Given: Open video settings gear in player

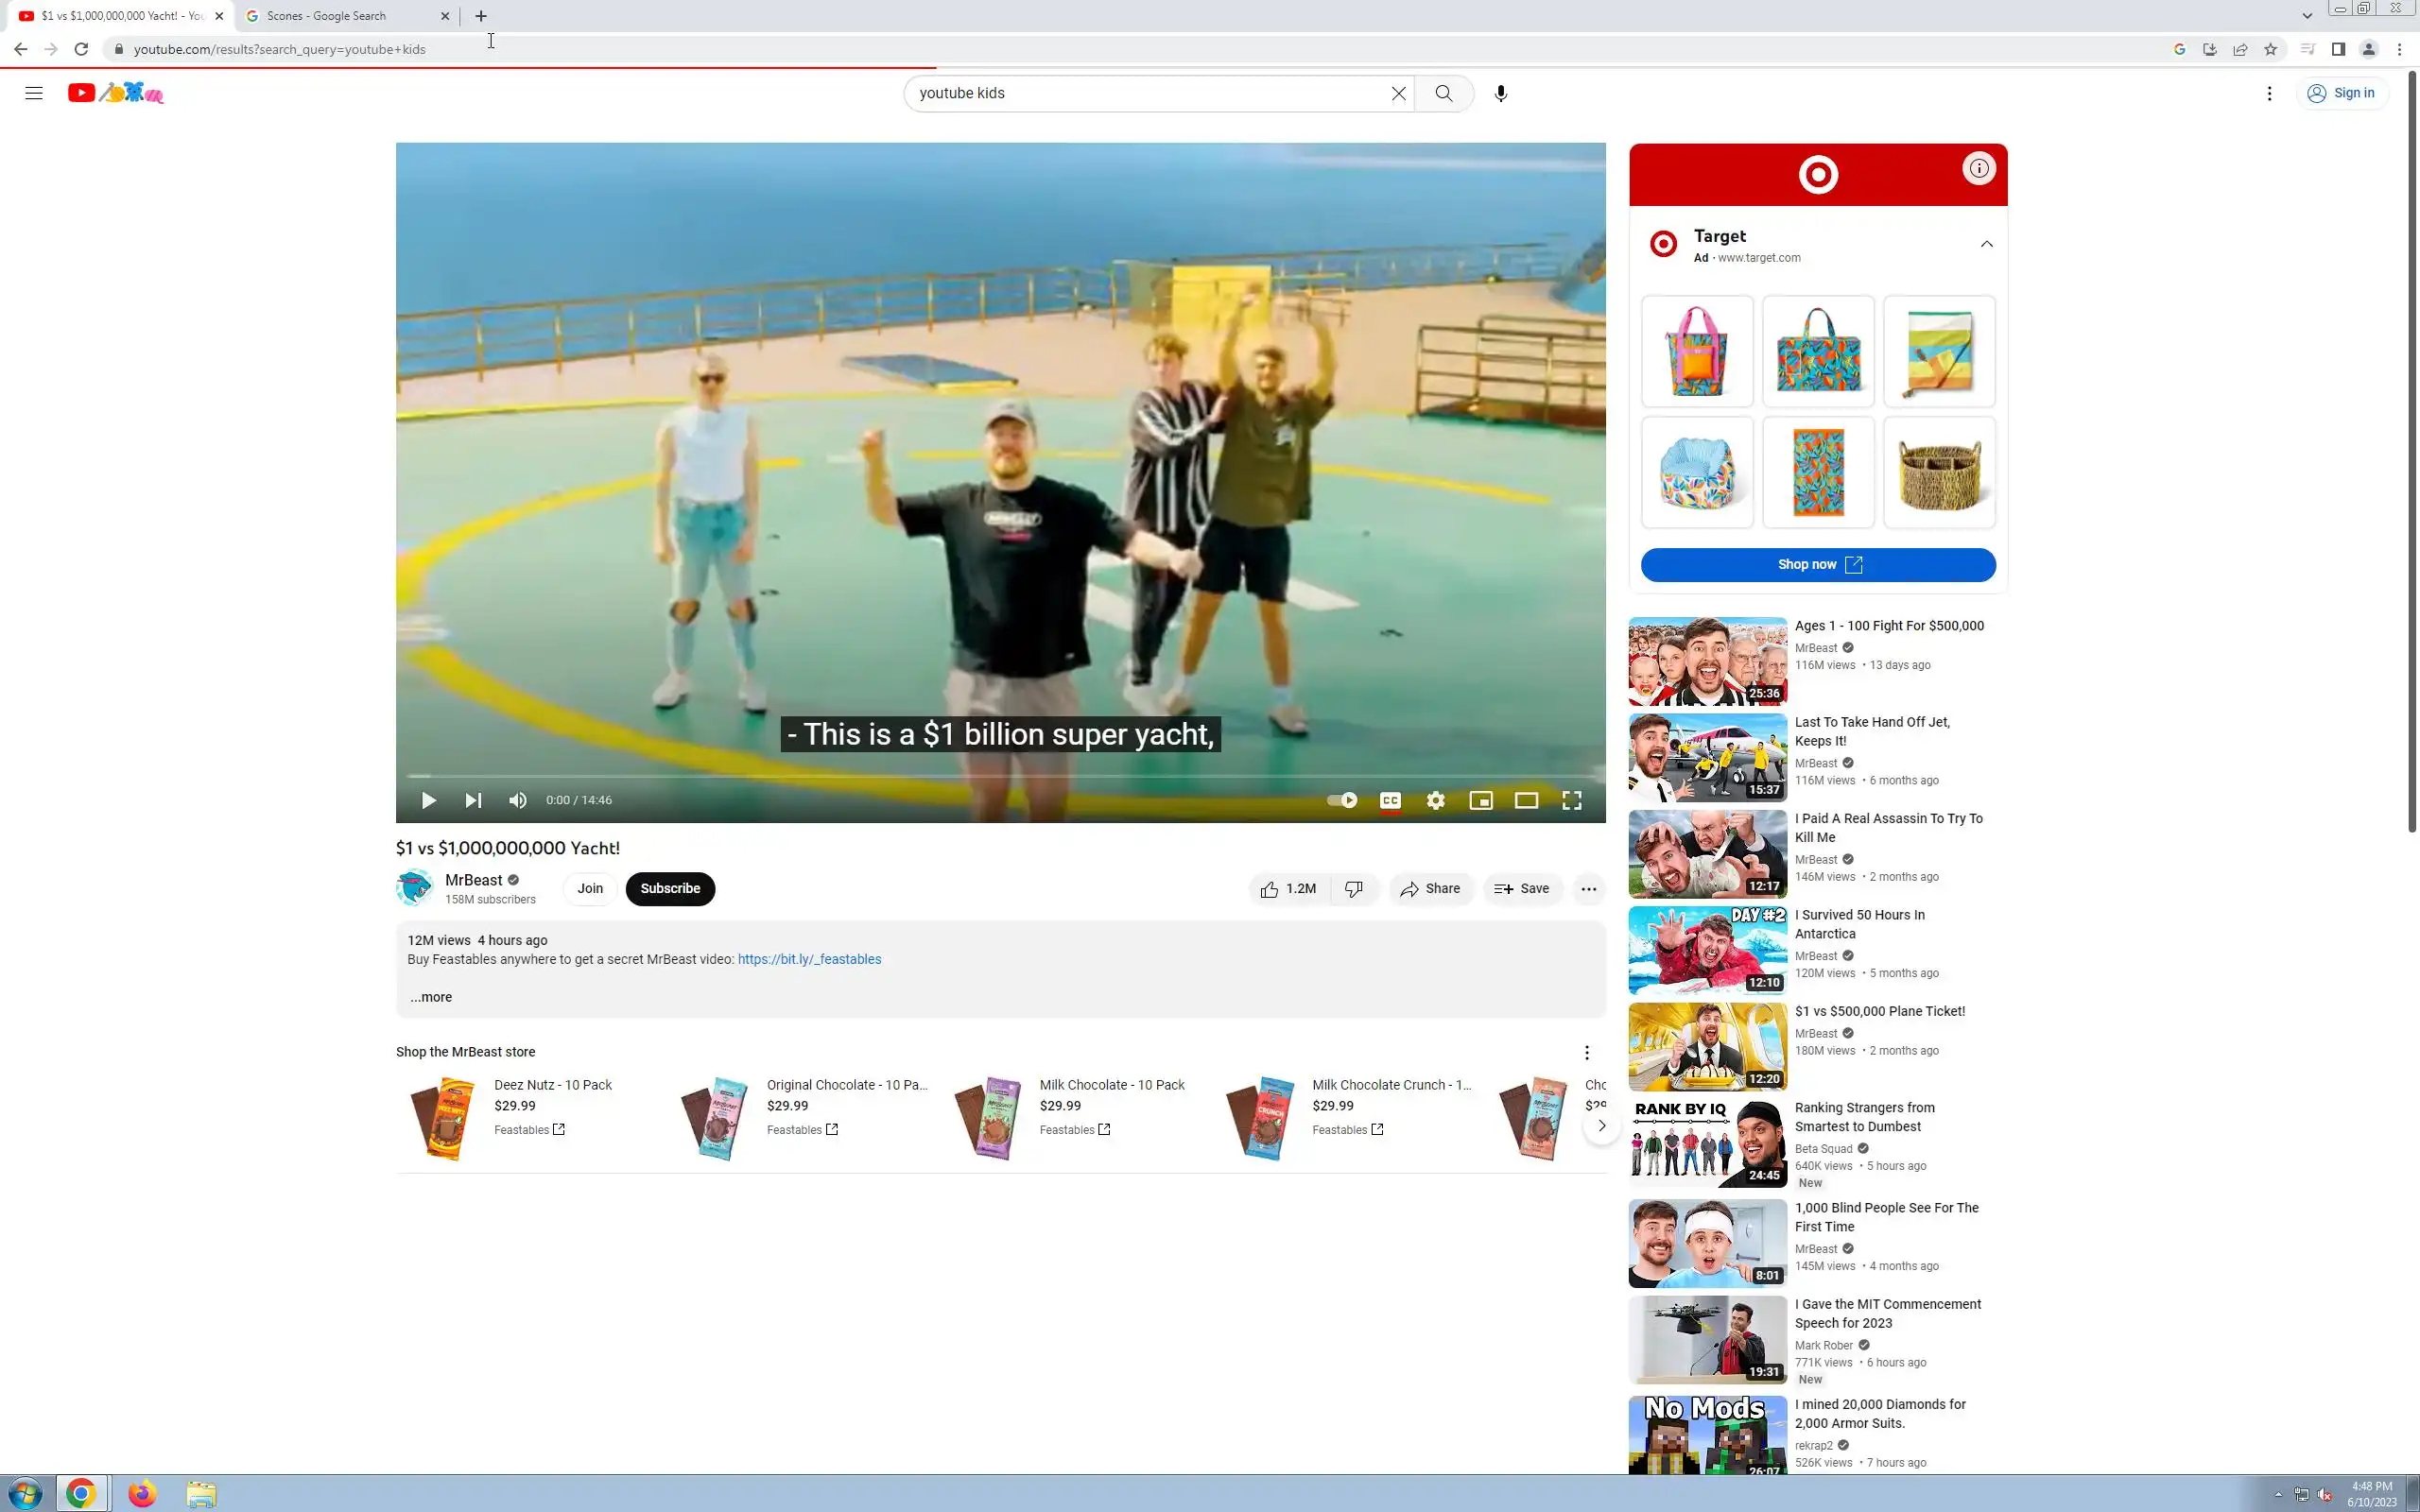Looking at the screenshot, I should click(x=1435, y=800).
